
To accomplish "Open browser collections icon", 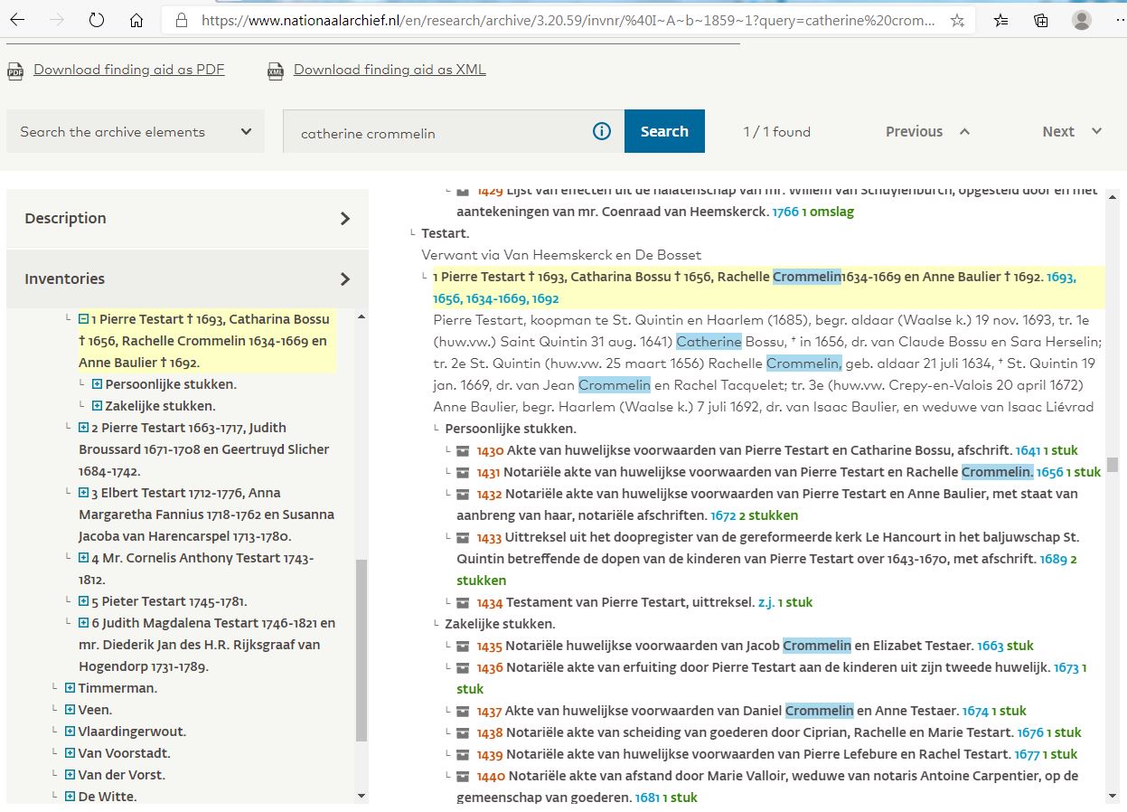I will pyautogui.click(x=1040, y=20).
